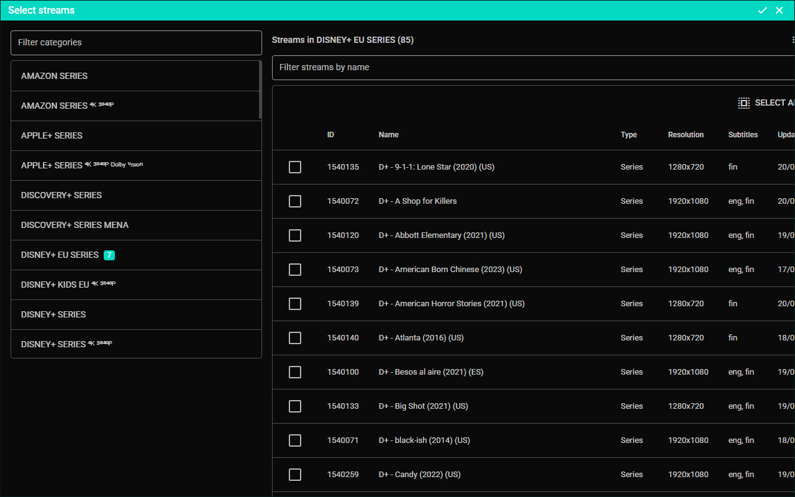The width and height of the screenshot is (795, 497).
Task: Toggle checkbox for Besos al aire
Action: 295,372
